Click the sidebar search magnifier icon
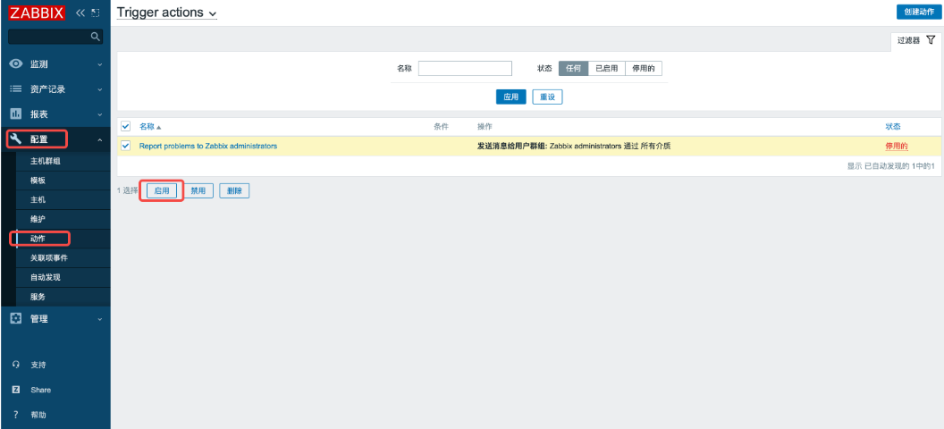944x429 pixels. [95, 37]
